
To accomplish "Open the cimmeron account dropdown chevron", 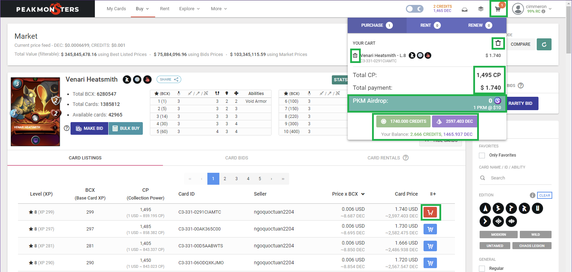I will (550, 9).
